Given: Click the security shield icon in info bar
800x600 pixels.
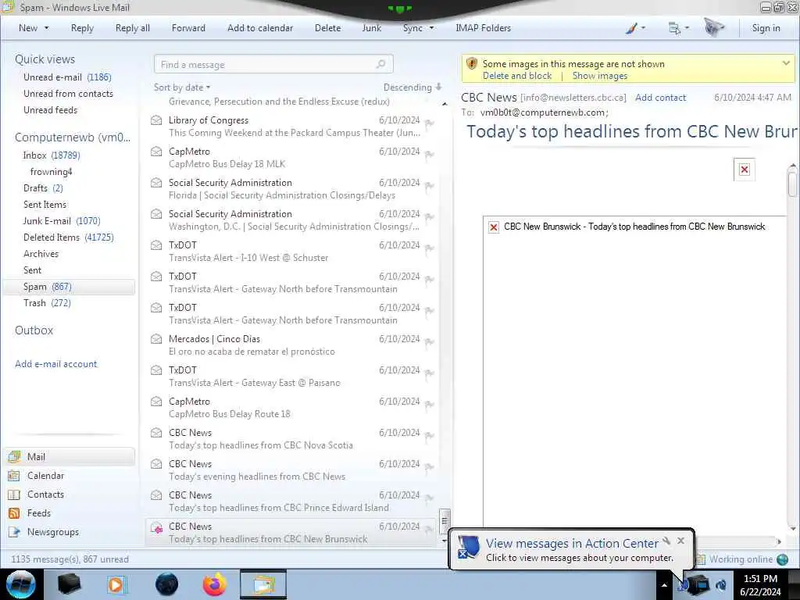Looking at the screenshot, I should (471, 64).
